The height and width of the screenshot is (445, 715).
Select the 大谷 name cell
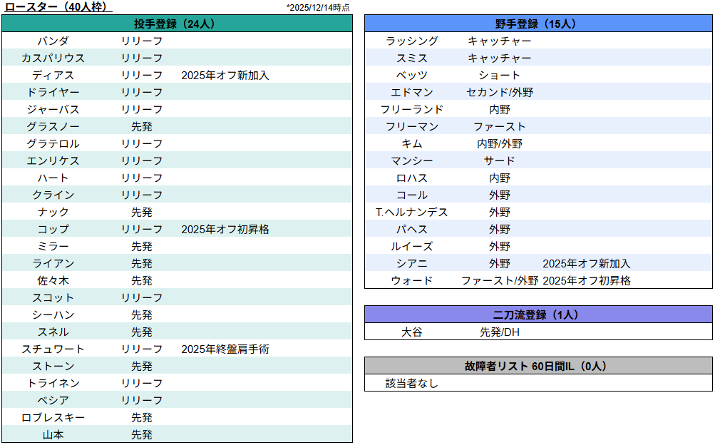click(x=412, y=332)
